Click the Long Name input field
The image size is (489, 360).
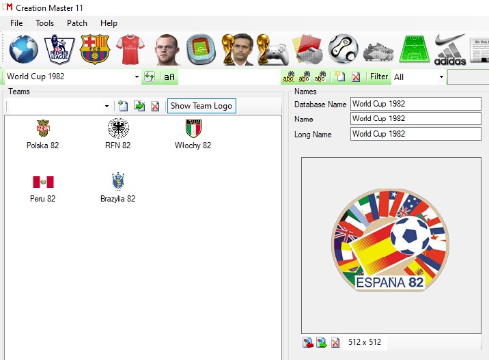[416, 134]
